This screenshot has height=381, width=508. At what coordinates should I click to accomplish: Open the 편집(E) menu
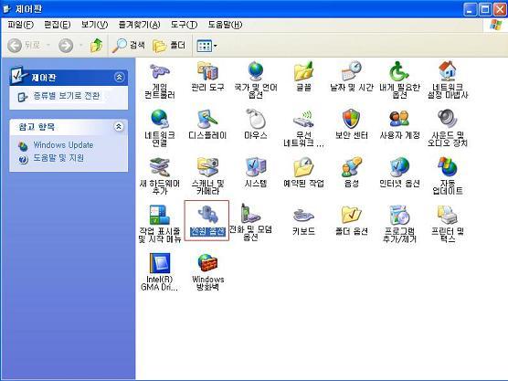[x=58, y=25]
